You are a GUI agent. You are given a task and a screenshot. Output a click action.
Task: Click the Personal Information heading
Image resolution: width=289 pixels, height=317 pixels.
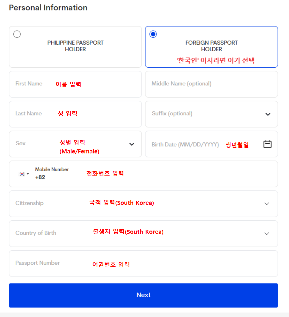point(48,7)
